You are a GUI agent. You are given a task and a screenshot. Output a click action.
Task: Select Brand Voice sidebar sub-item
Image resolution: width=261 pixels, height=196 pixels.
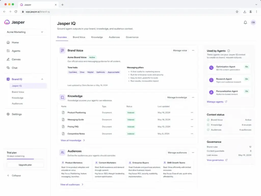point(18,92)
